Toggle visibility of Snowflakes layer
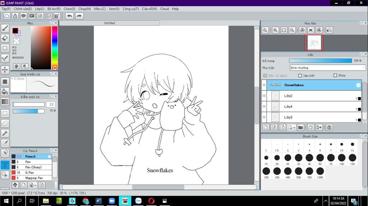Viewport: 368px width, 206px height. pos(264,85)
